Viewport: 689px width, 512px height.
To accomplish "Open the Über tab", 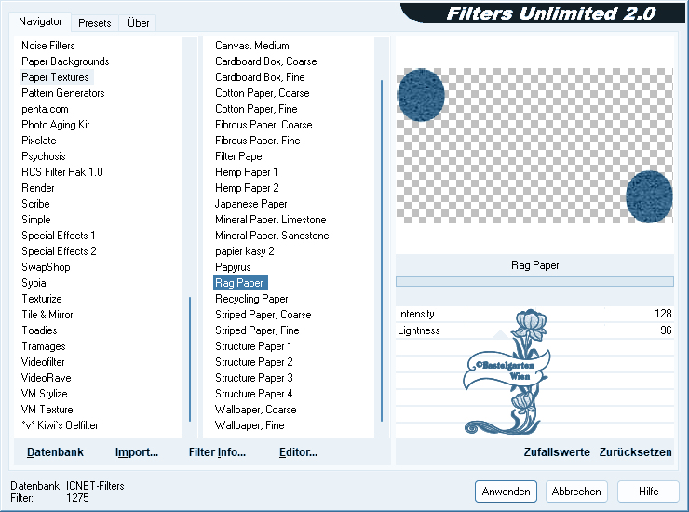I will click(x=138, y=23).
